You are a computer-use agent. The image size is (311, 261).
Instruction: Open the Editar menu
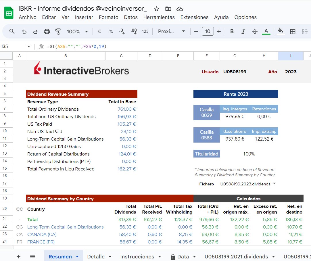pos(49,17)
